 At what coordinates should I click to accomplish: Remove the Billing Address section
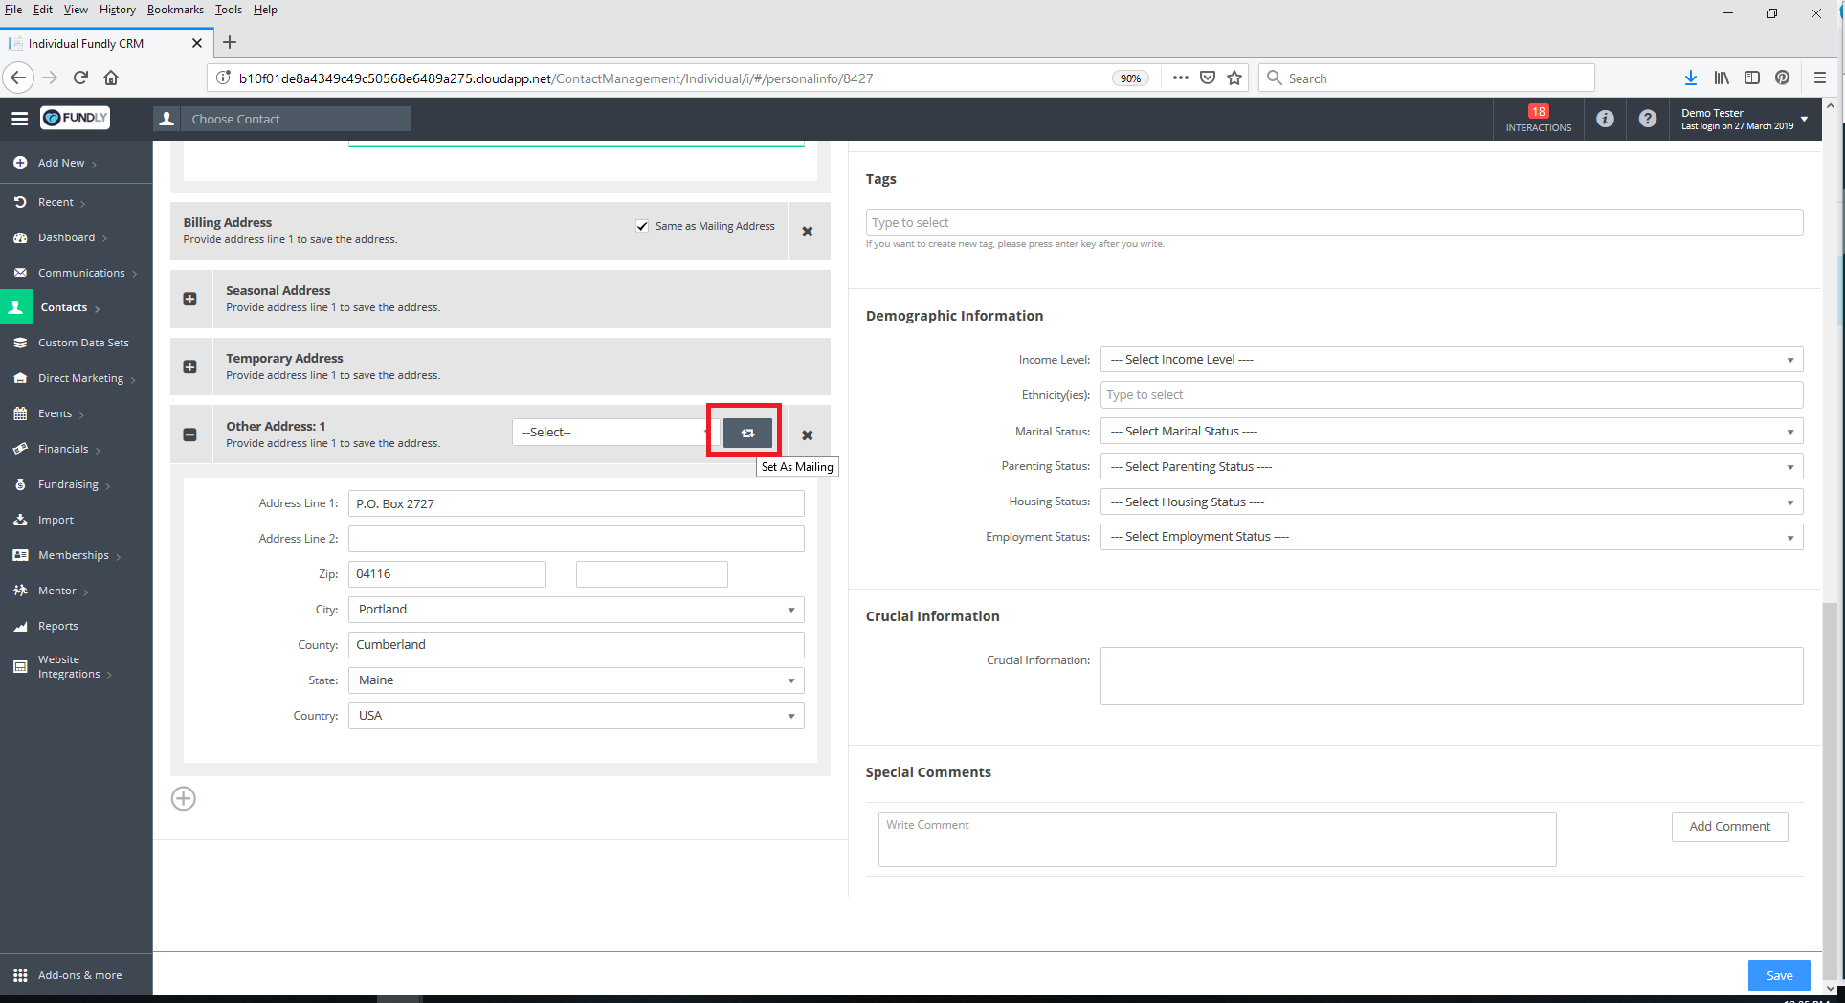point(808,232)
